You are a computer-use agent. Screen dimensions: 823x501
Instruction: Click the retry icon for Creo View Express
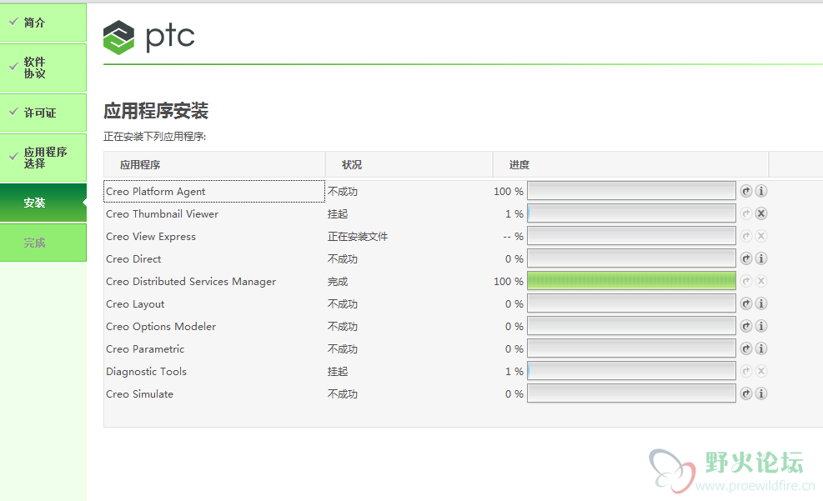tap(745, 236)
